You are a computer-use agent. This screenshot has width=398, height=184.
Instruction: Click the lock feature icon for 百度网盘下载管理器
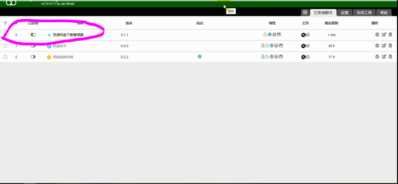(265, 35)
